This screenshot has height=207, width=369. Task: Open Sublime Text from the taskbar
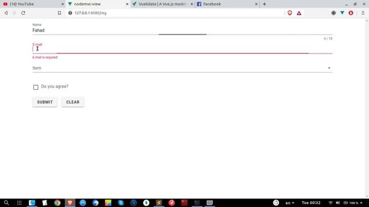click(x=159, y=202)
